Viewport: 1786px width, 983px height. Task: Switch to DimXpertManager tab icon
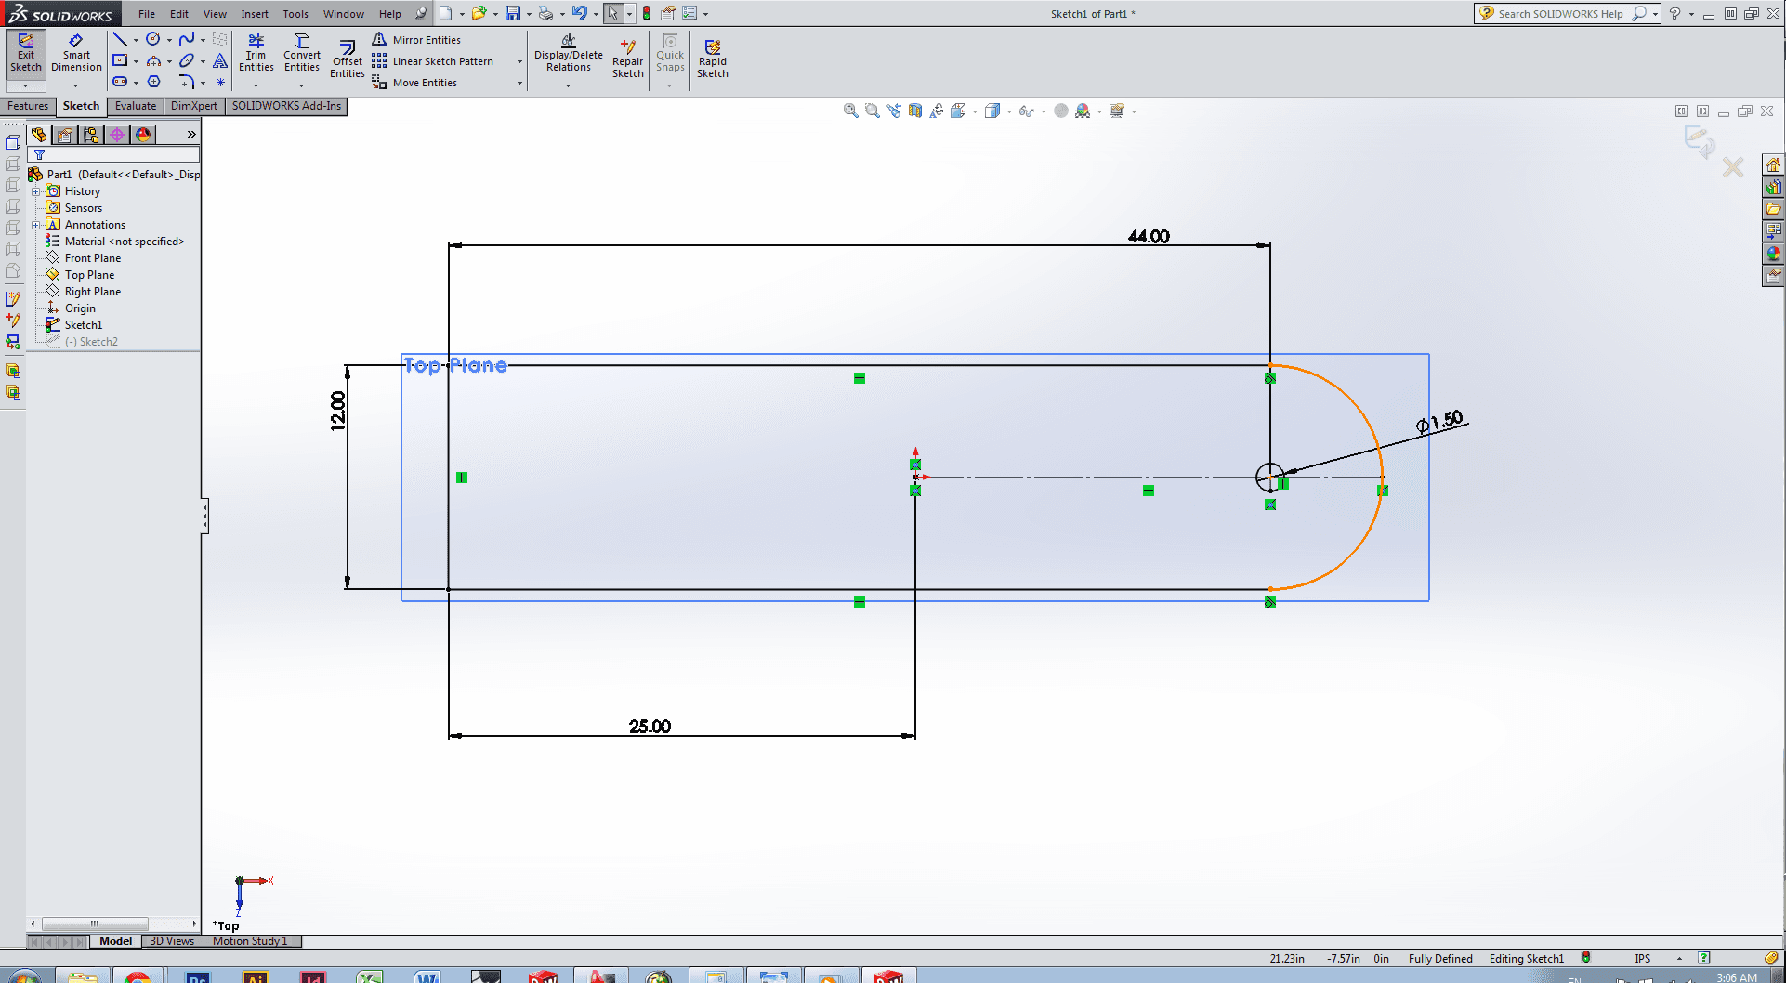117,135
